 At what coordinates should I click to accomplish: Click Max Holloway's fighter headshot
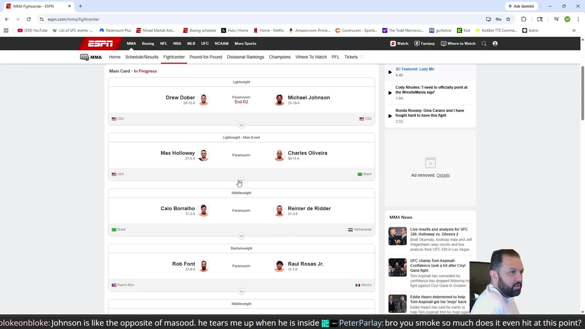(x=203, y=155)
